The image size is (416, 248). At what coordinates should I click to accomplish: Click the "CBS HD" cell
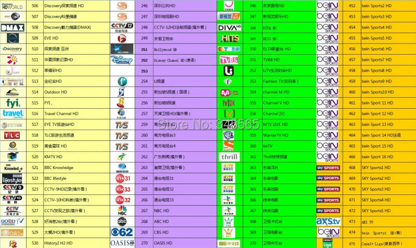pyautogui.click(x=185, y=232)
